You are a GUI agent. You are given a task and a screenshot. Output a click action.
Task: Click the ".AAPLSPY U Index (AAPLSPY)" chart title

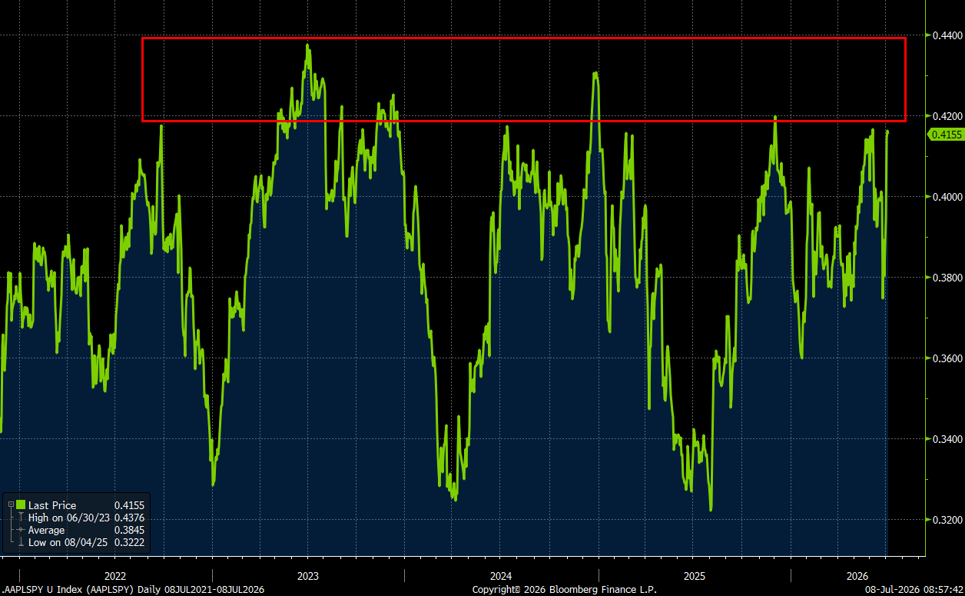[x=67, y=590]
